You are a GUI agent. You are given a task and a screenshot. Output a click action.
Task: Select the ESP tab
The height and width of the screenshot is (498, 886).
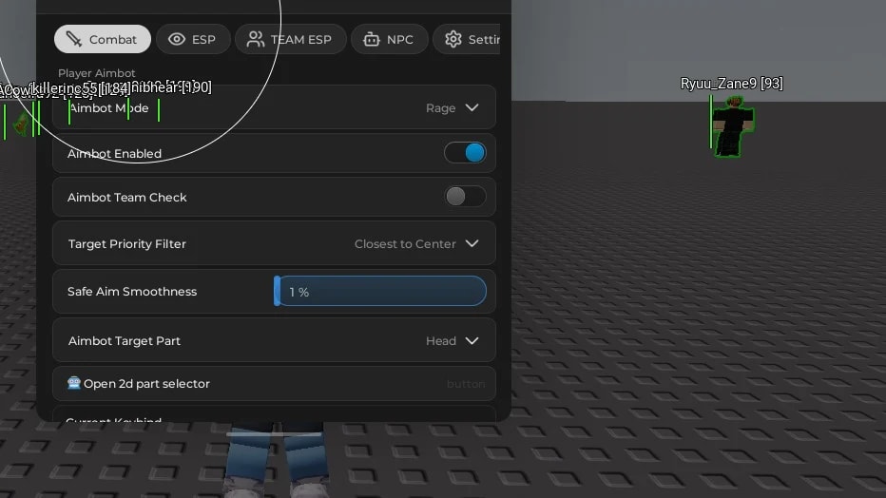(193, 39)
